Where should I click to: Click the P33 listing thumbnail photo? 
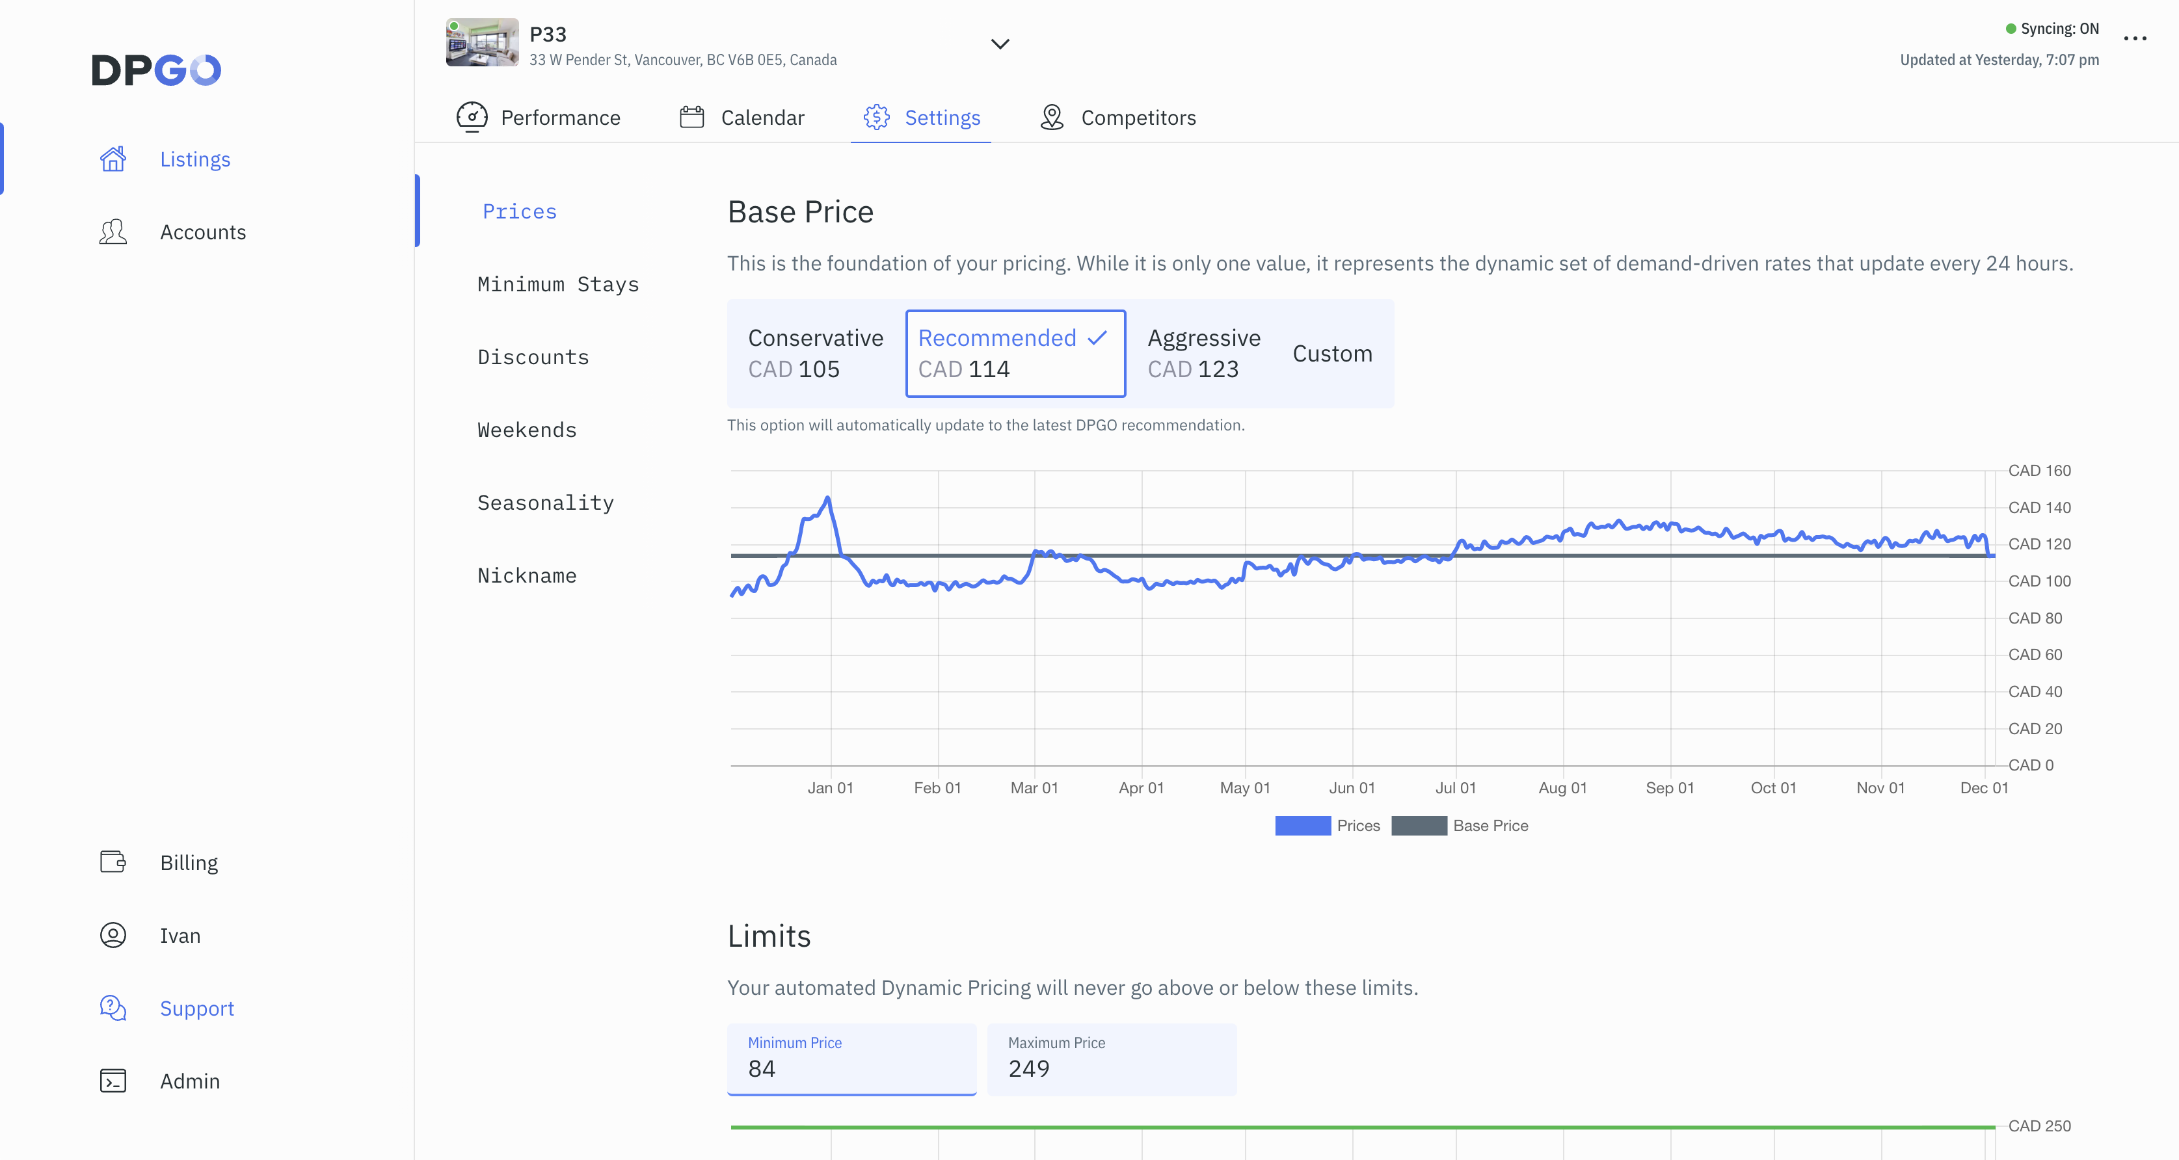tap(482, 42)
